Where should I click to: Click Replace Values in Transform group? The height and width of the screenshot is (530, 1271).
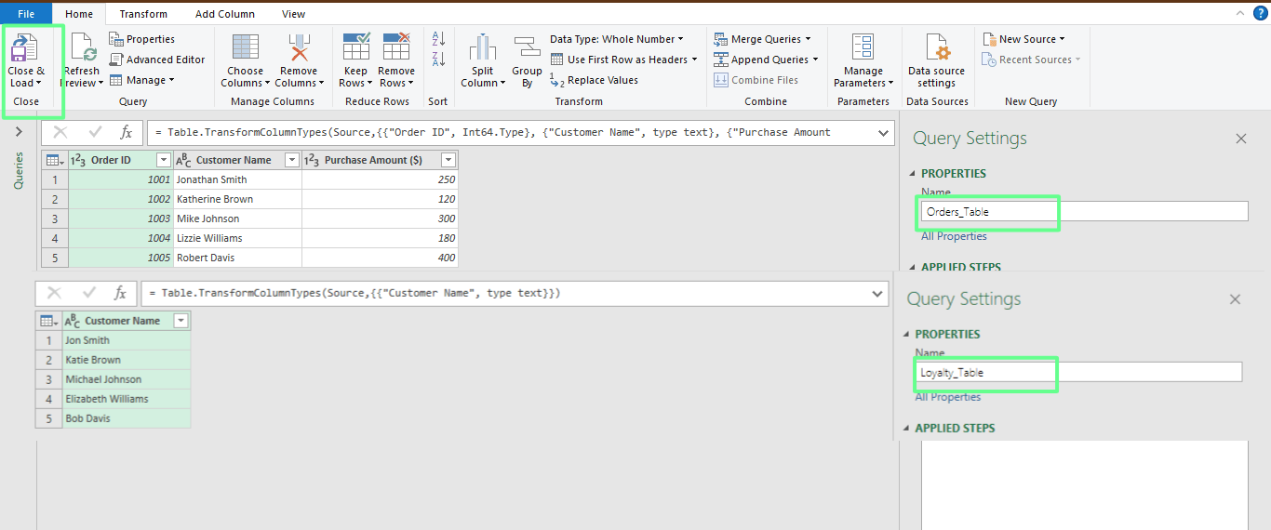pos(594,80)
